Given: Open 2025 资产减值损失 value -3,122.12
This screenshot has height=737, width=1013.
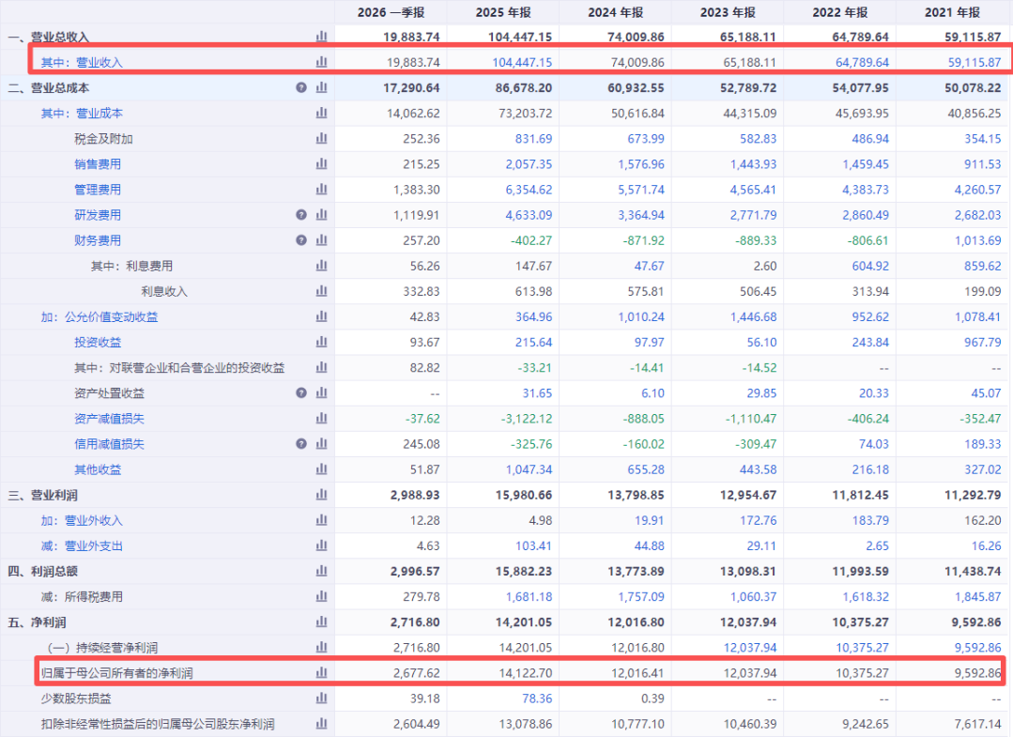Looking at the screenshot, I should pos(527,419).
